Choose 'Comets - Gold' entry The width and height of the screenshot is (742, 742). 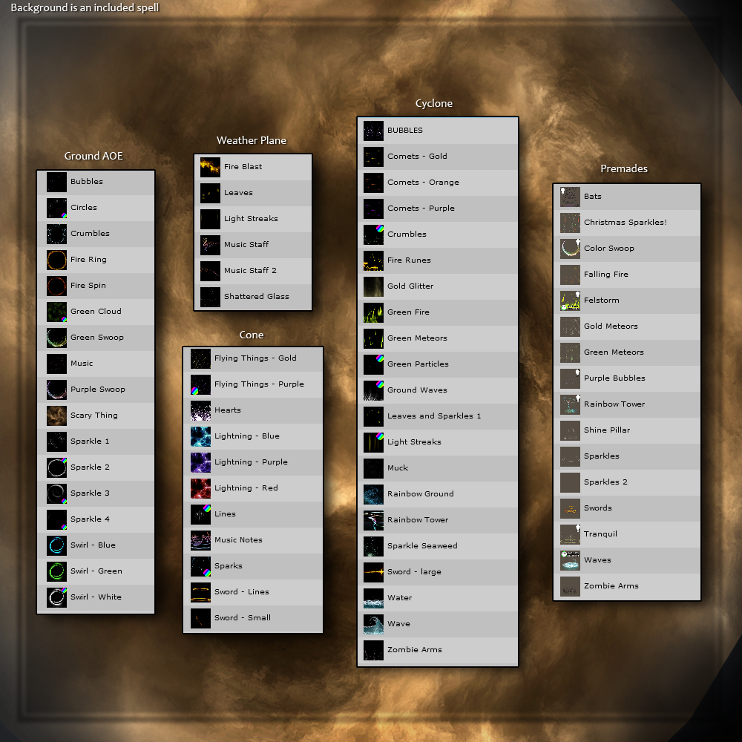[x=438, y=157]
